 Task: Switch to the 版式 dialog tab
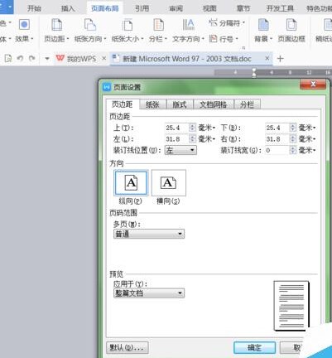click(x=180, y=104)
